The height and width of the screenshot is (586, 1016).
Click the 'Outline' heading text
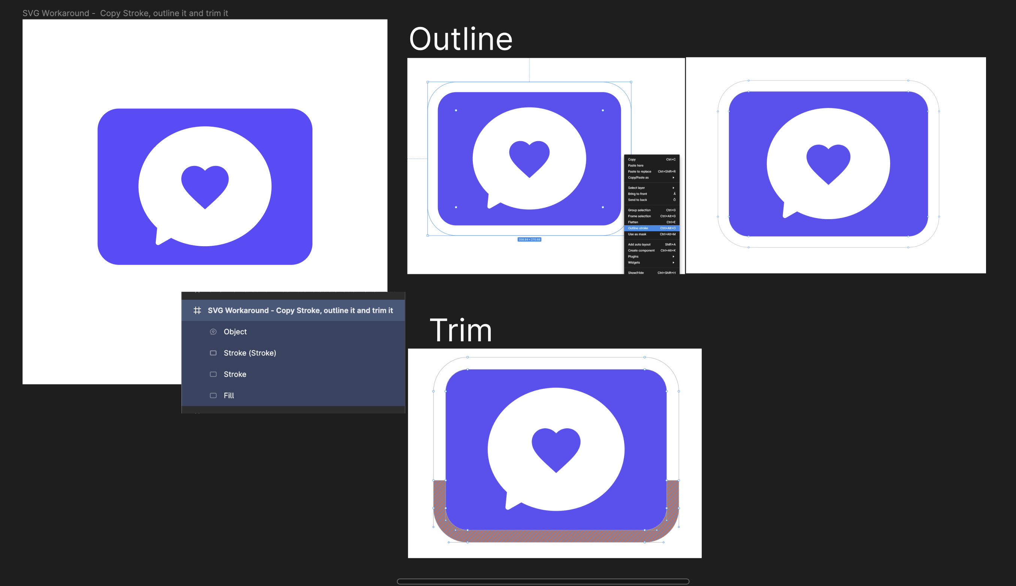coord(461,39)
